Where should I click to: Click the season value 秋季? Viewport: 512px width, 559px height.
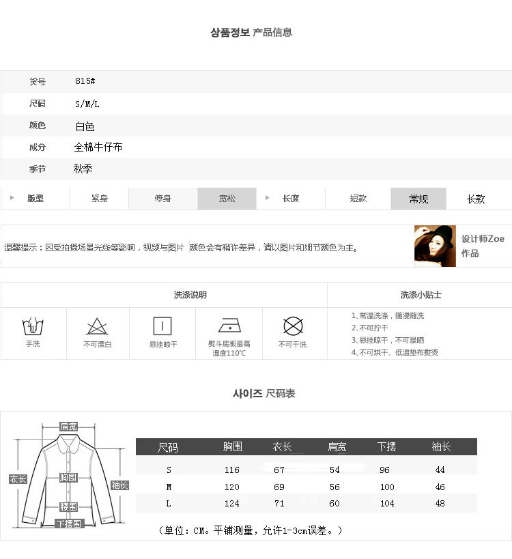tap(83, 169)
